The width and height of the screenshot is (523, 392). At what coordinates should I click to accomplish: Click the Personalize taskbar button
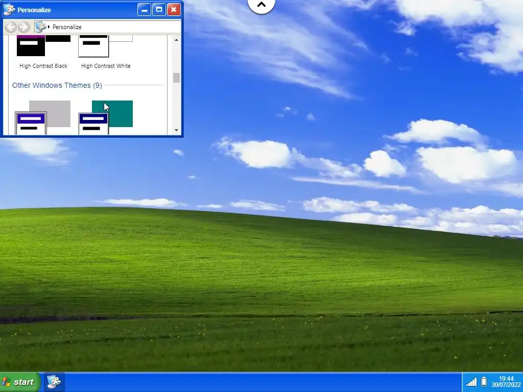[54, 382]
